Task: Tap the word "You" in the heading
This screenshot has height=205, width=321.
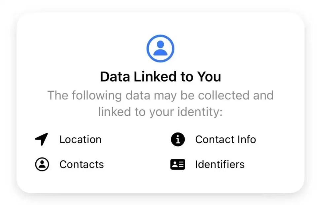Action: 209,77
